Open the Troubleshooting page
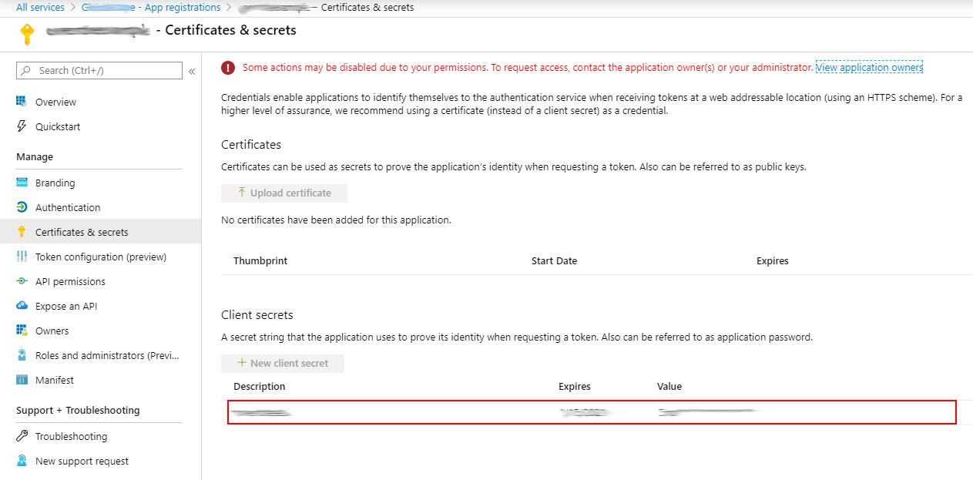This screenshot has width=973, height=480. [71, 436]
